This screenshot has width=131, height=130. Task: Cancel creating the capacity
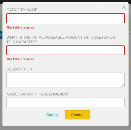(53, 115)
